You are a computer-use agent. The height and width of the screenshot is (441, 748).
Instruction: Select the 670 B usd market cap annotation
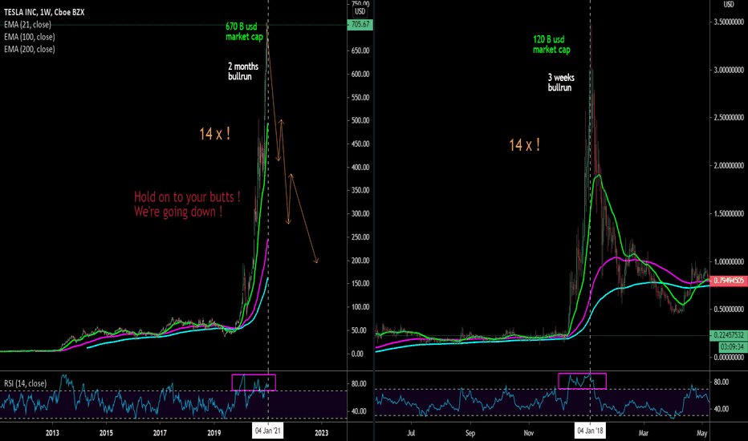(x=244, y=31)
